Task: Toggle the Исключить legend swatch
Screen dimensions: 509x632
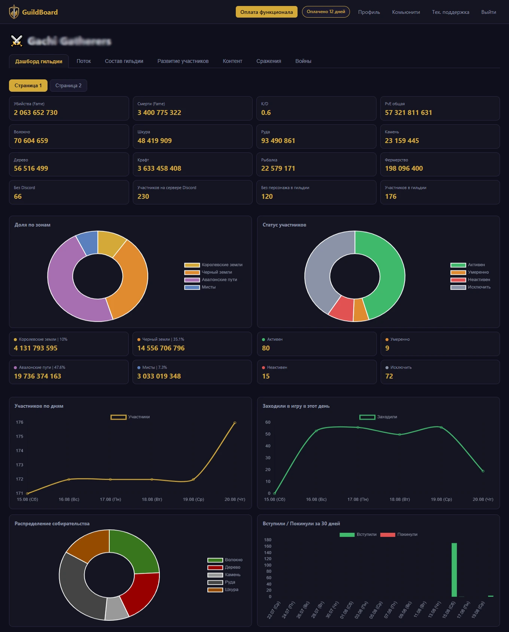Action: (x=458, y=288)
